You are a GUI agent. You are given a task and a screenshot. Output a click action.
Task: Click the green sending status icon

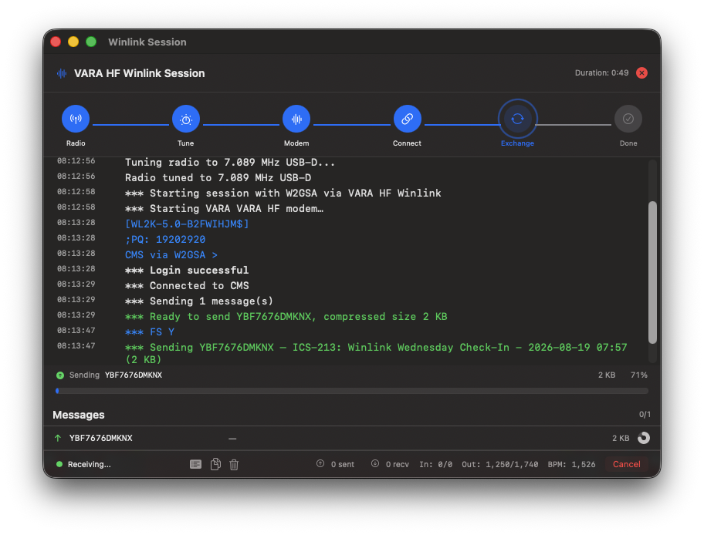(x=60, y=375)
